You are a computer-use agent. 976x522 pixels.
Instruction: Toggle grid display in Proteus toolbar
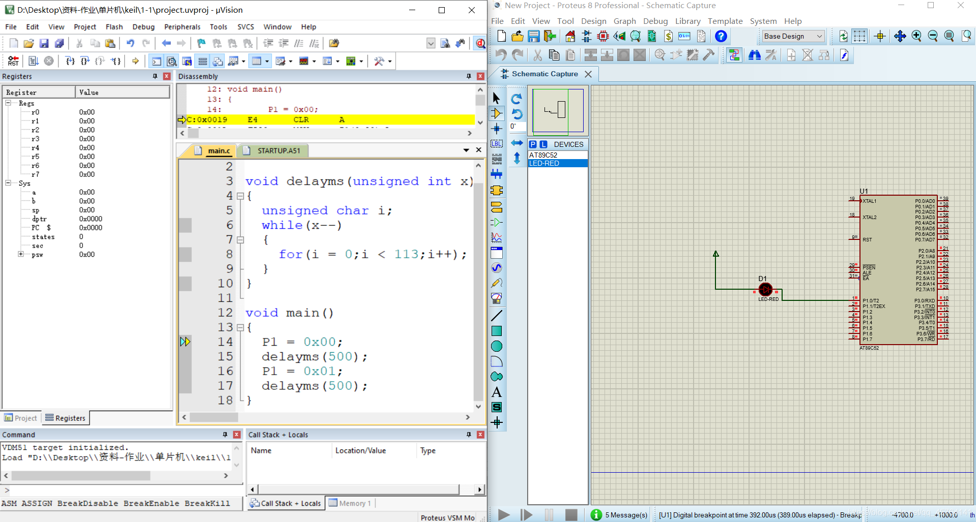(859, 36)
